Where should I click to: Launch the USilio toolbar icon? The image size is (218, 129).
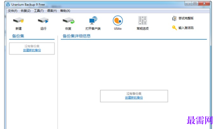tap(118, 21)
